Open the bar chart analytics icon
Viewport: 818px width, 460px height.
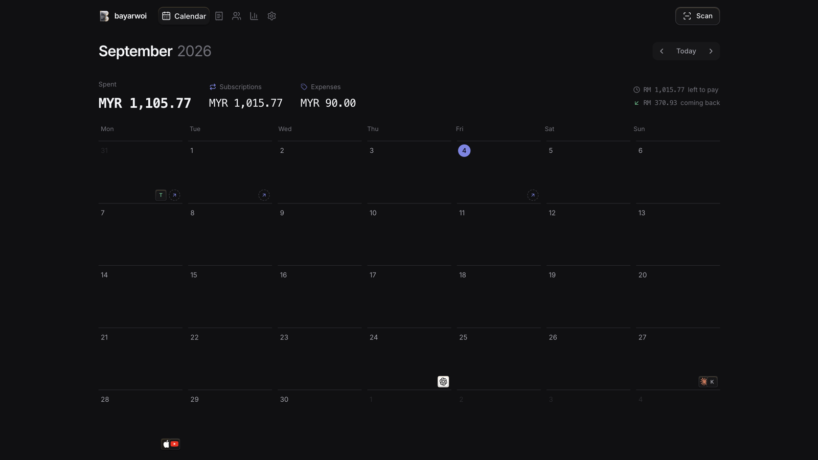pyautogui.click(x=254, y=16)
